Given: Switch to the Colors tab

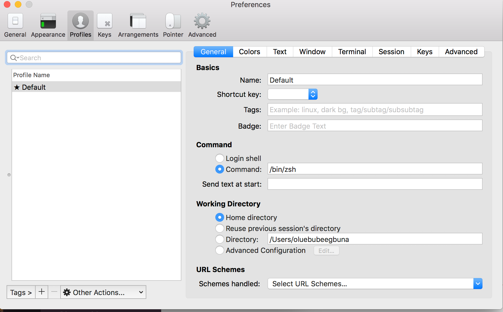Looking at the screenshot, I should tap(250, 52).
